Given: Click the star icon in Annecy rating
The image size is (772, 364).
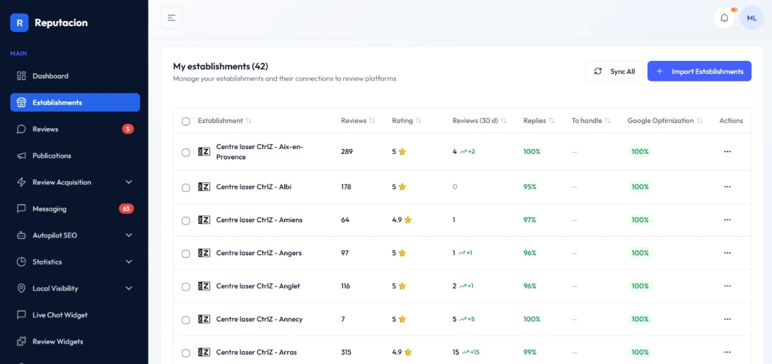Looking at the screenshot, I should tap(402, 319).
